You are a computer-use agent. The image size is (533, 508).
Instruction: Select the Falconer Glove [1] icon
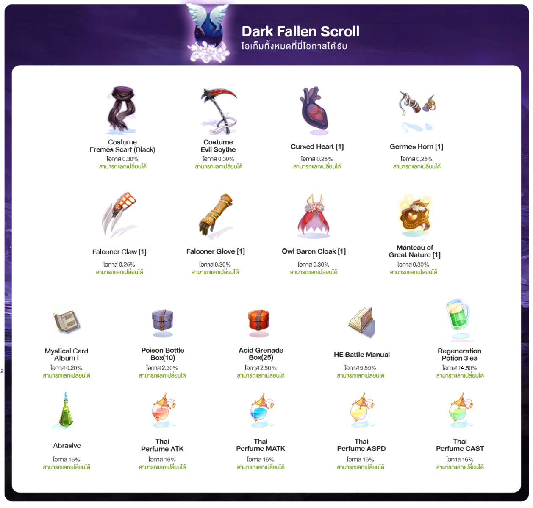pyautogui.click(x=216, y=215)
